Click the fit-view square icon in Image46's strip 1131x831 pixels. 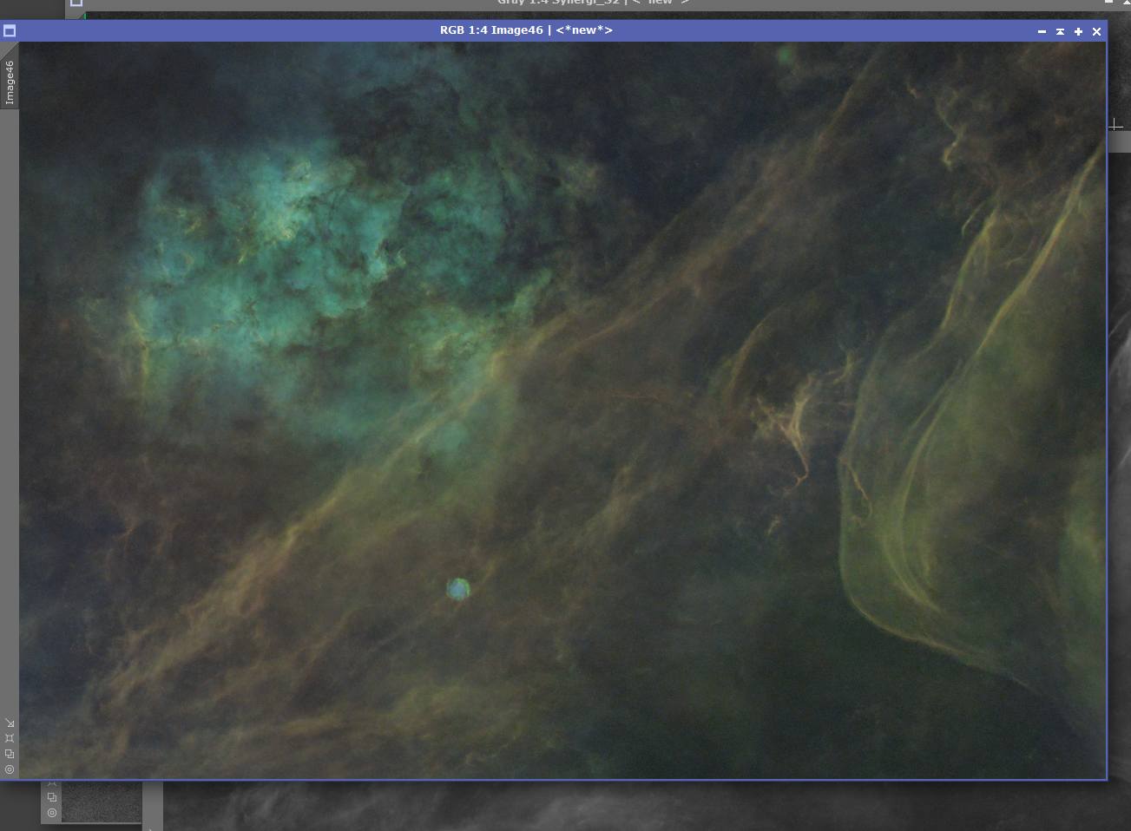point(10,738)
